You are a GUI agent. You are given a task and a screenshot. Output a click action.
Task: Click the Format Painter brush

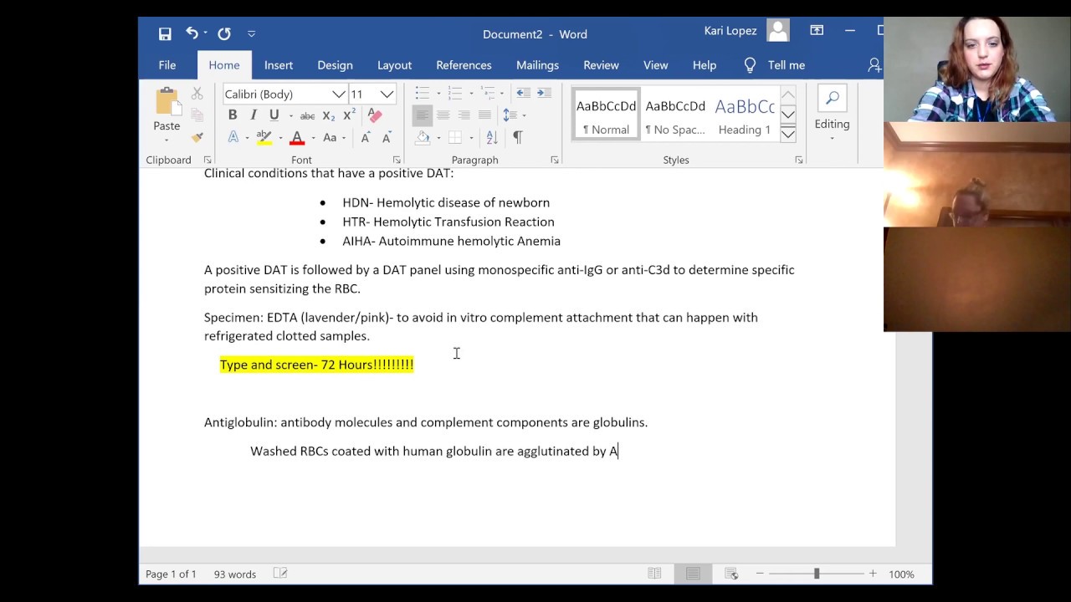[x=197, y=137]
